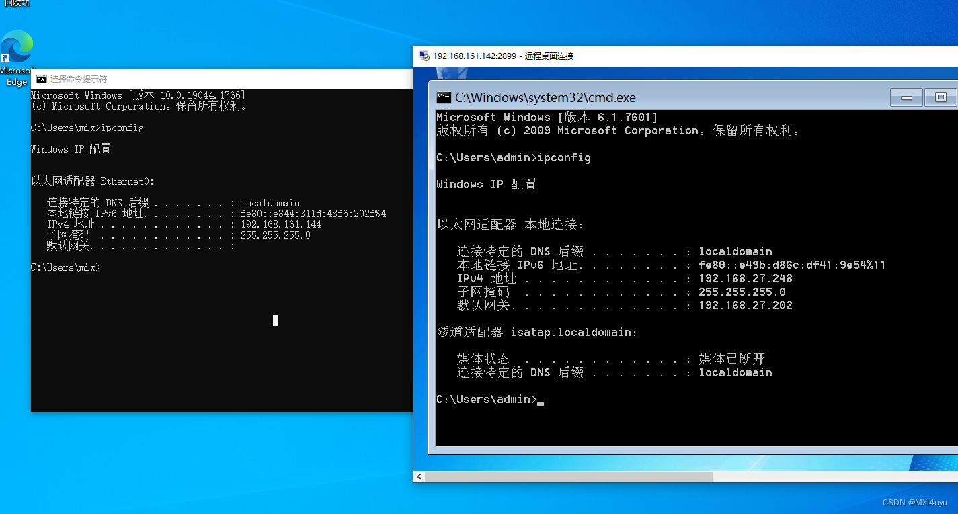
Task: Open the Microsoft Edge desktop shortcut
Action: (16, 58)
